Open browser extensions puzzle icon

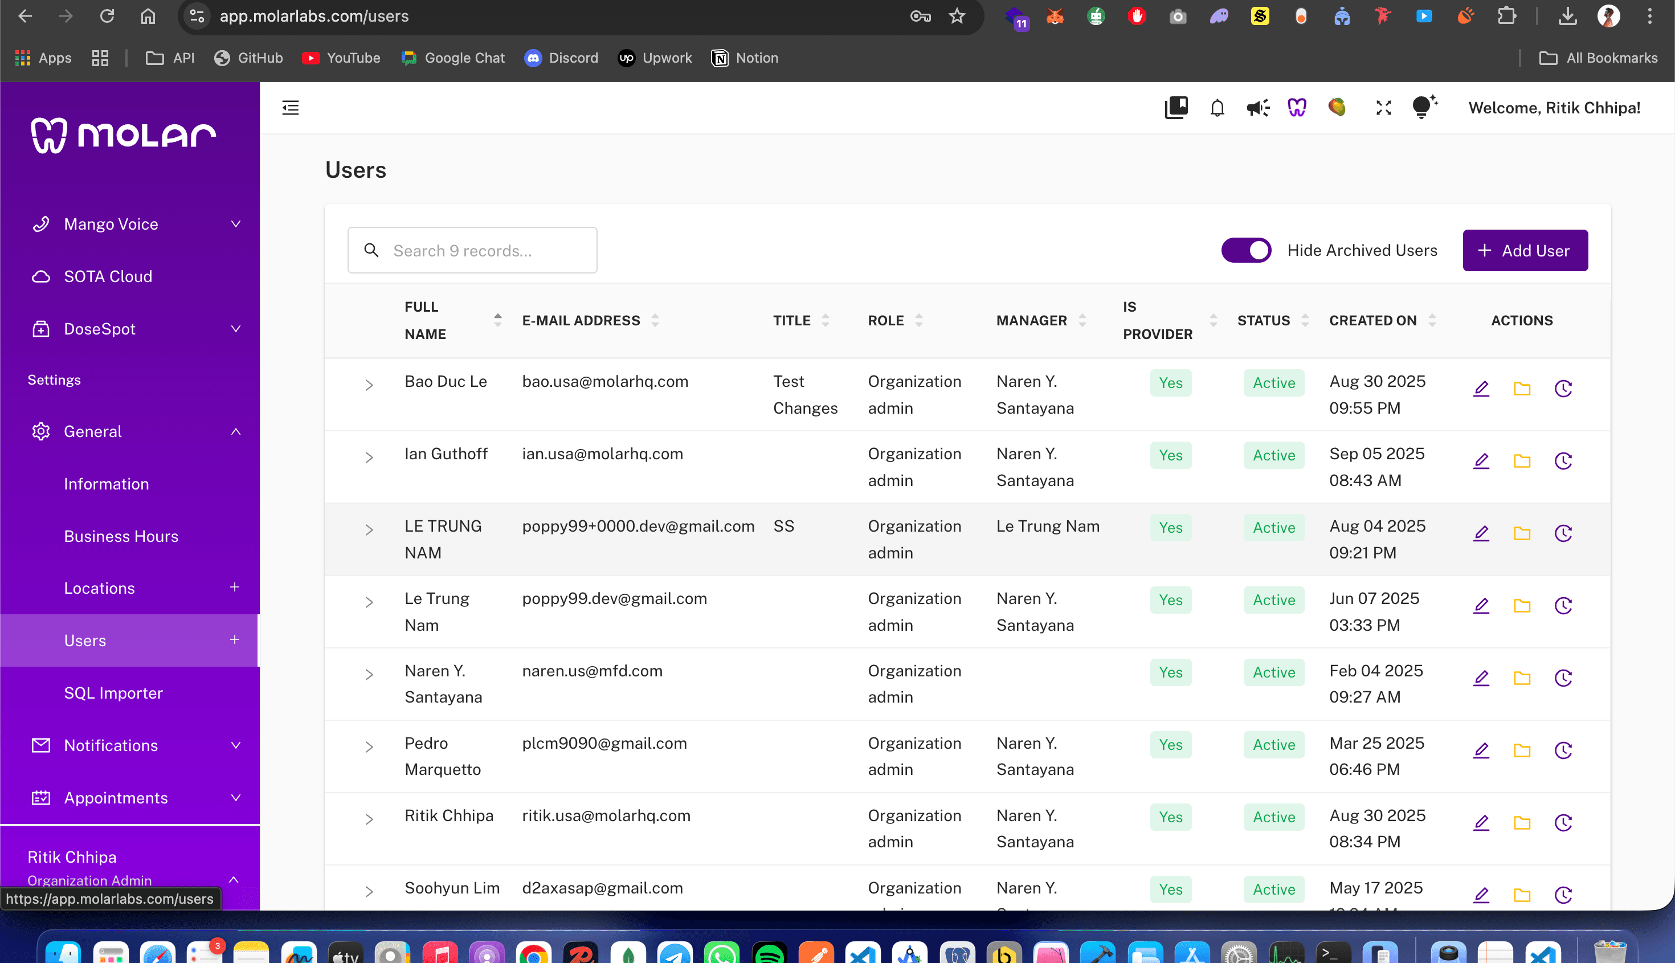[x=1506, y=16]
